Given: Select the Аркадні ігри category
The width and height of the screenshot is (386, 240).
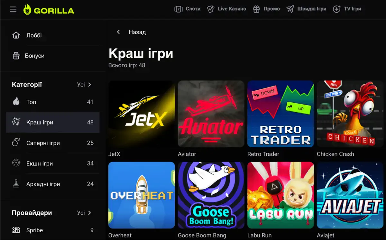Looking at the screenshot, I should [53, 184].
